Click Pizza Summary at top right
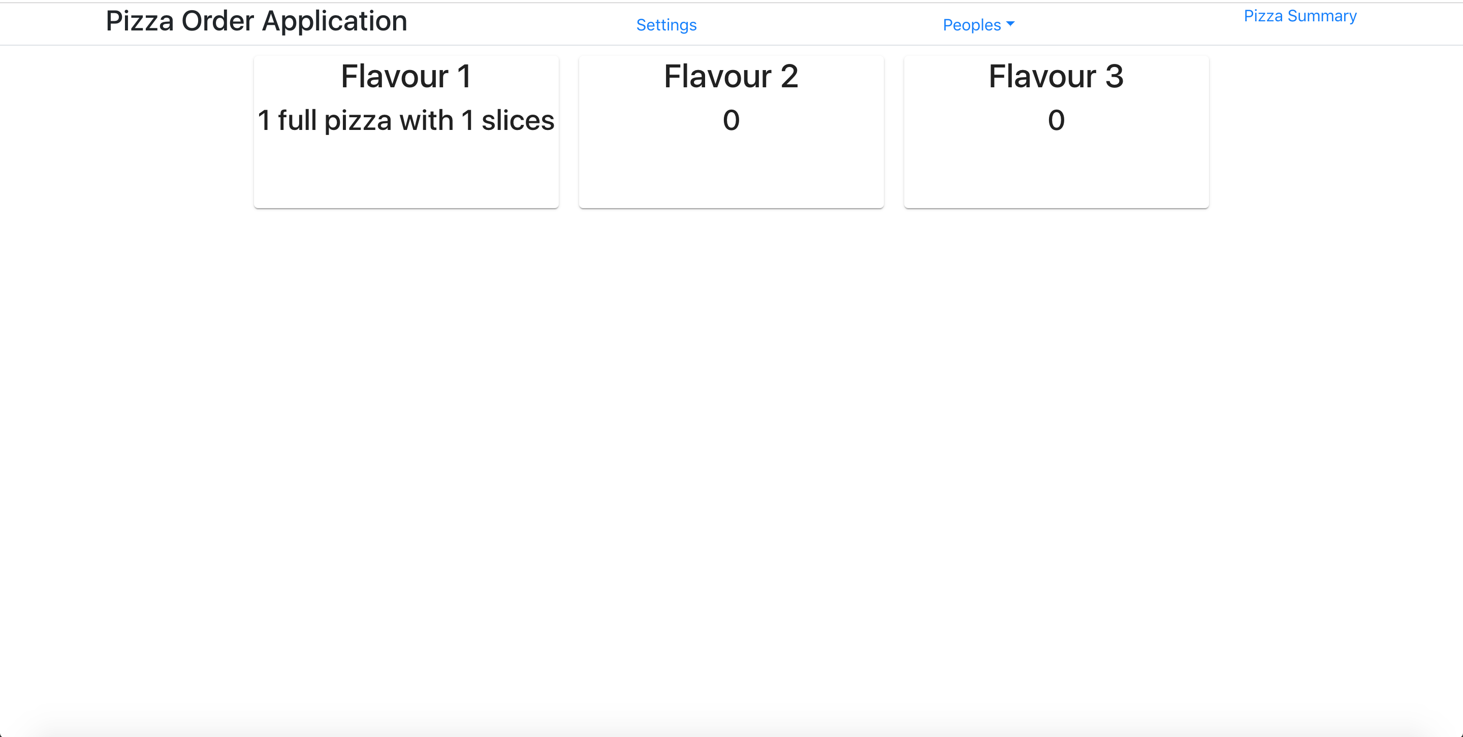Viewport: 1463px width, 737px height. click(x=1299, y=16)
